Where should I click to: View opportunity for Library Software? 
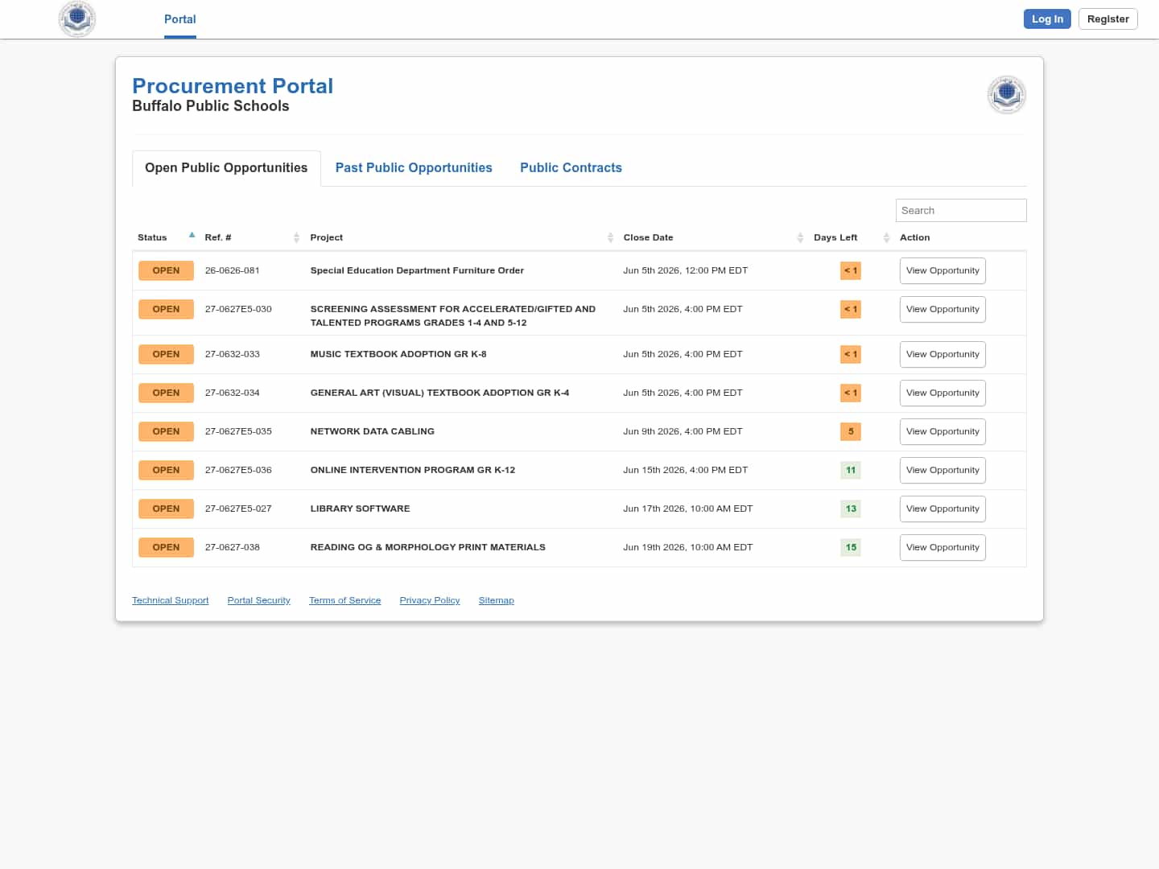(942, 509)
